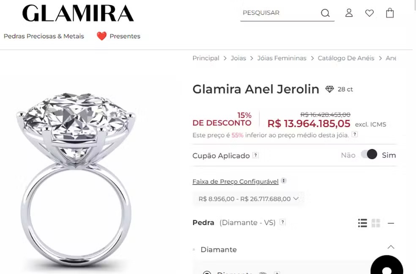The image size is (416, 274).
Task: Collapse the Diamante section chevron
Action: [x=391, y=247]
